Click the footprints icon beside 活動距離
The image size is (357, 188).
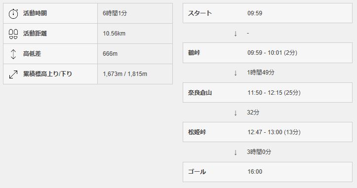(x=13, y=34)
